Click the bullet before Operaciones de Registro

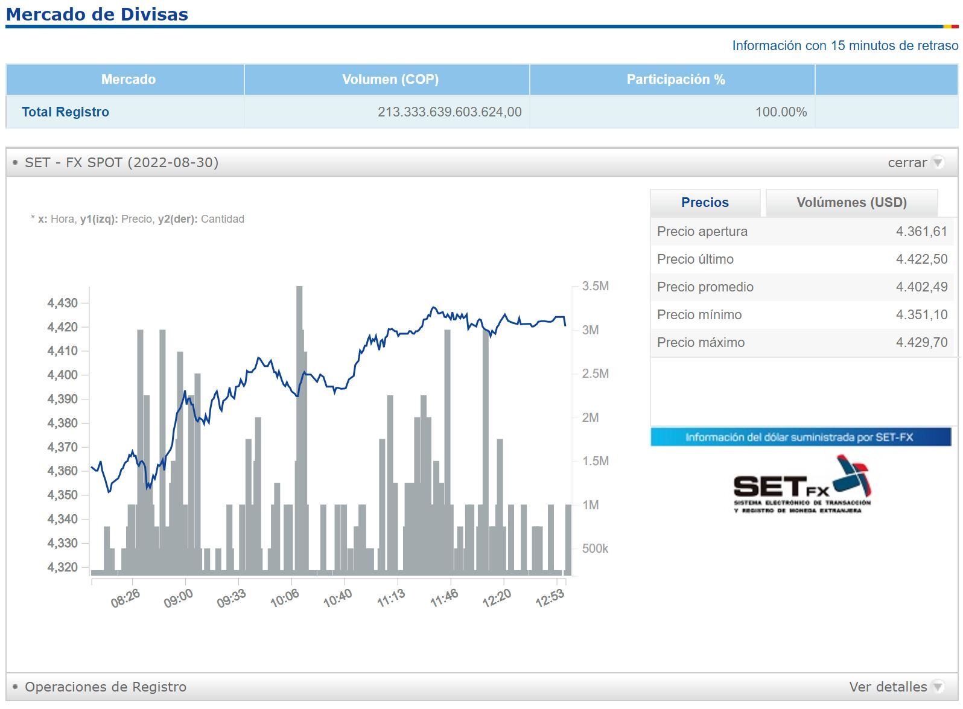coord(15,687)
